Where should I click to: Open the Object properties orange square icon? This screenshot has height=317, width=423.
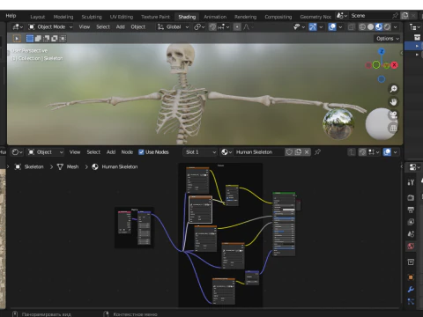411,277
